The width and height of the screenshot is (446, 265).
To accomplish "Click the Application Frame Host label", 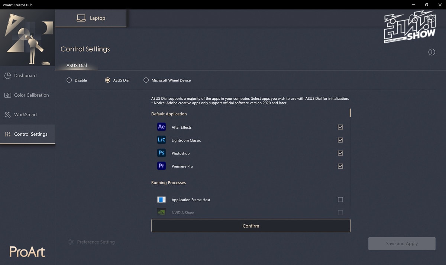I will click(191, 200).
